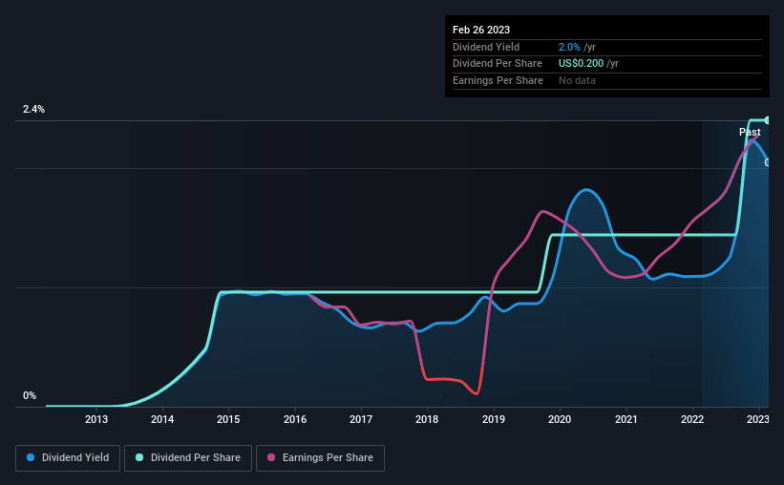Toggle the Dividend Per Share legend button

[188, 458]
